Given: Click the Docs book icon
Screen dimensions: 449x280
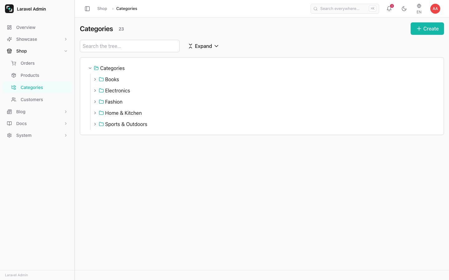Looking at the screenshot, I should (9, 124).
